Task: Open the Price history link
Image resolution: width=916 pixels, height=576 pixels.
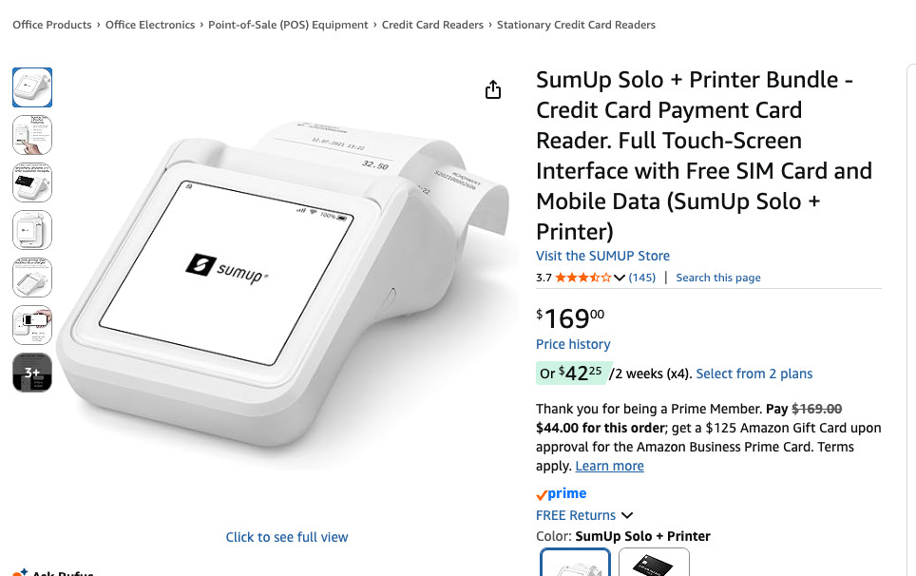Action: (573, 344)
